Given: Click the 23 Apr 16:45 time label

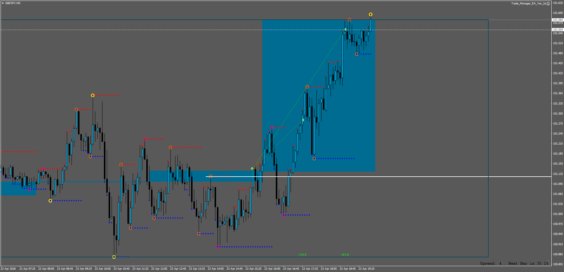Looking at the screenshot, I should pos(291,269).
